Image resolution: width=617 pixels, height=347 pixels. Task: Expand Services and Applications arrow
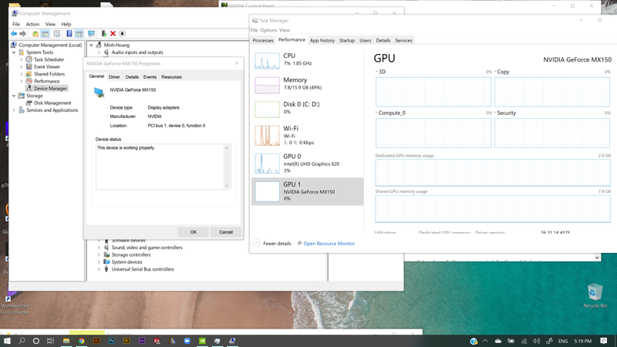click(x=14, y=110)
